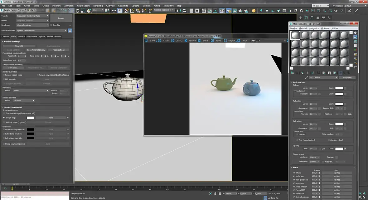Click the Open Material Library button

pos(36,50)
